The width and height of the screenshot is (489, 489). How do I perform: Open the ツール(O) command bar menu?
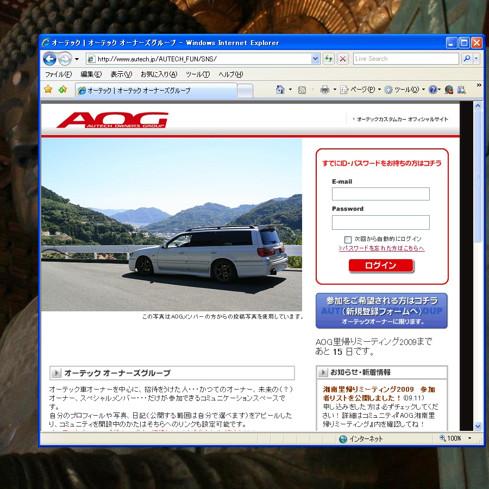tap(404, 90)
